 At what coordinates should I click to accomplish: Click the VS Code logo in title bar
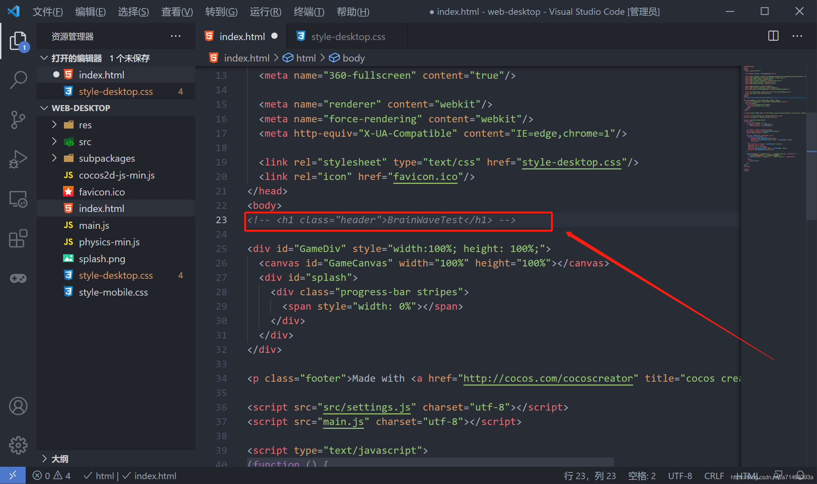click(13, 12)
